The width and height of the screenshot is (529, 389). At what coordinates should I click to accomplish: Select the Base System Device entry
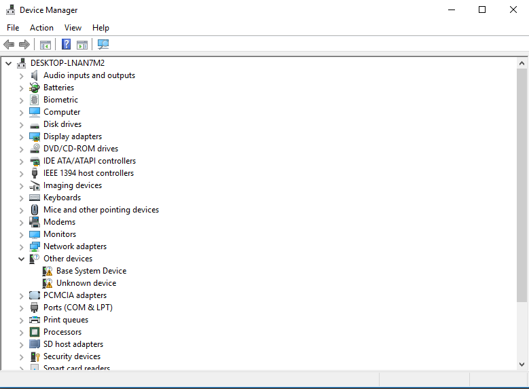pos(91,271)
